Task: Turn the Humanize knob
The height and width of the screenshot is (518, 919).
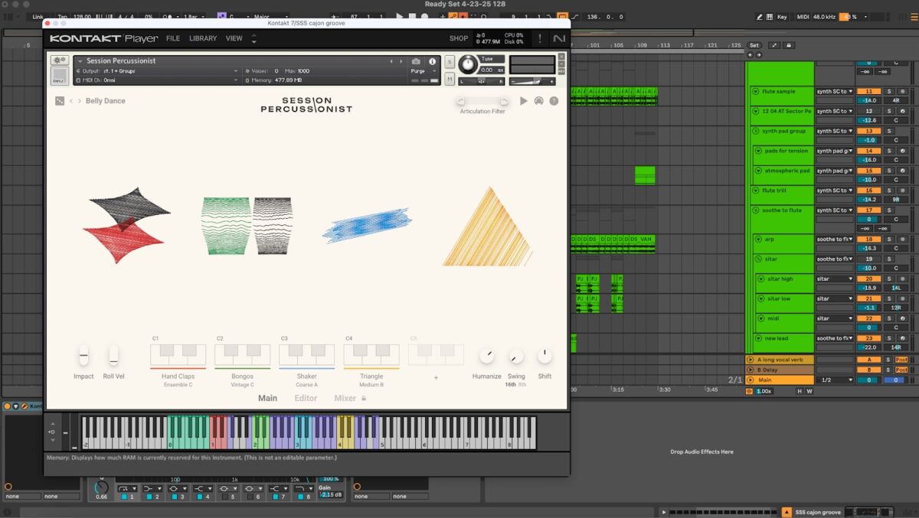Action: [x=486, y=356]
